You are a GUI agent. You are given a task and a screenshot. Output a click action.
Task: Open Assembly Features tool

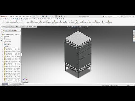pos(60,22)
